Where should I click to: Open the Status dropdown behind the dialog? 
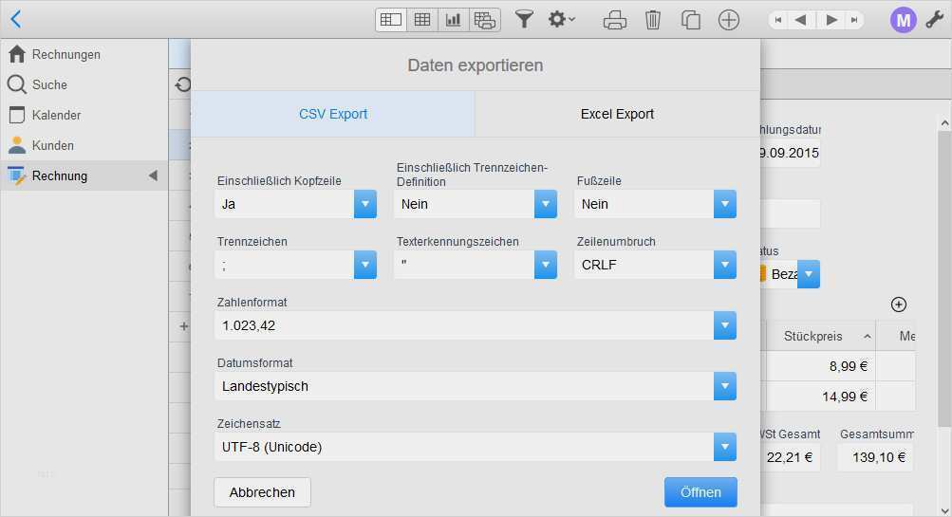[x=808, y=274]
